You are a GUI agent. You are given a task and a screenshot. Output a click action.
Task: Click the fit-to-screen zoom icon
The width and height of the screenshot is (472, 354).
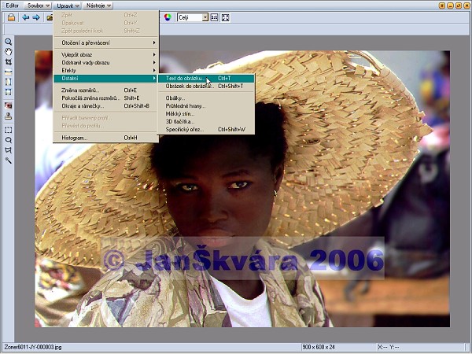click(225, 17)
